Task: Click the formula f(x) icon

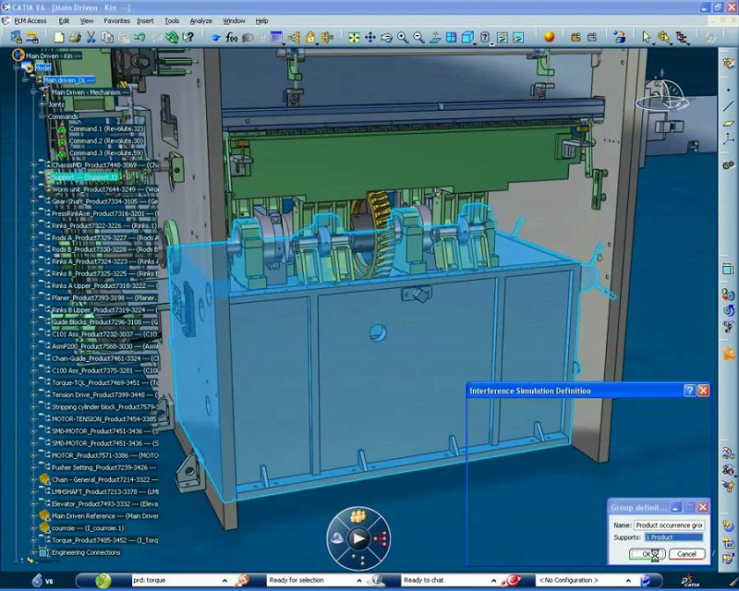Action: 231,37
